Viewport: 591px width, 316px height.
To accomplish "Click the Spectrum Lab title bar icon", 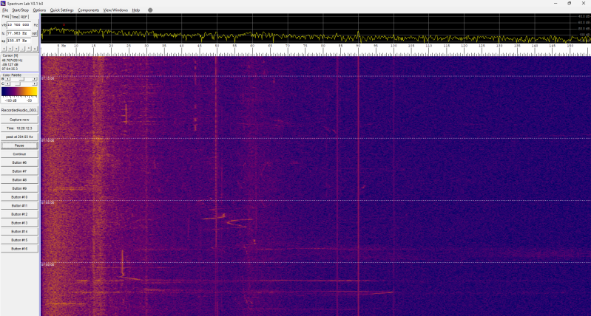I will click(x=3, y=4).
